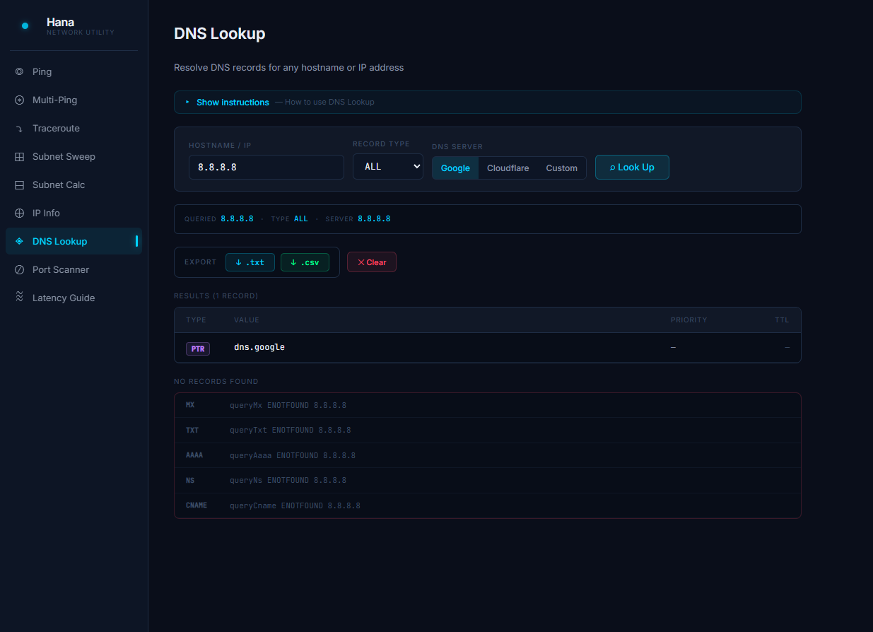Click the queryTxt ENOTFOUND row
This screenshot has width=873, height=632.
[x=487, y=430]
